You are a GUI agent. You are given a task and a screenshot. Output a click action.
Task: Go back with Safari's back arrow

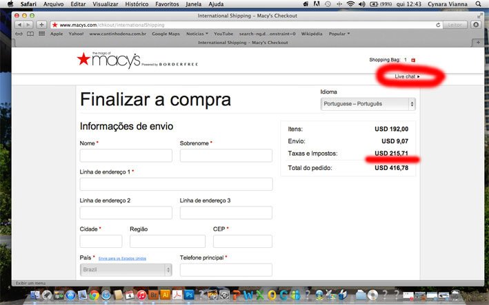click(19, 25)
